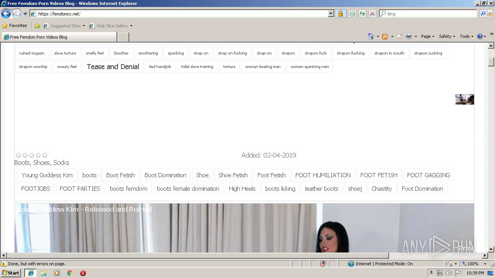
Task: Click the RSS feeds icon
Action: point(385,36)
